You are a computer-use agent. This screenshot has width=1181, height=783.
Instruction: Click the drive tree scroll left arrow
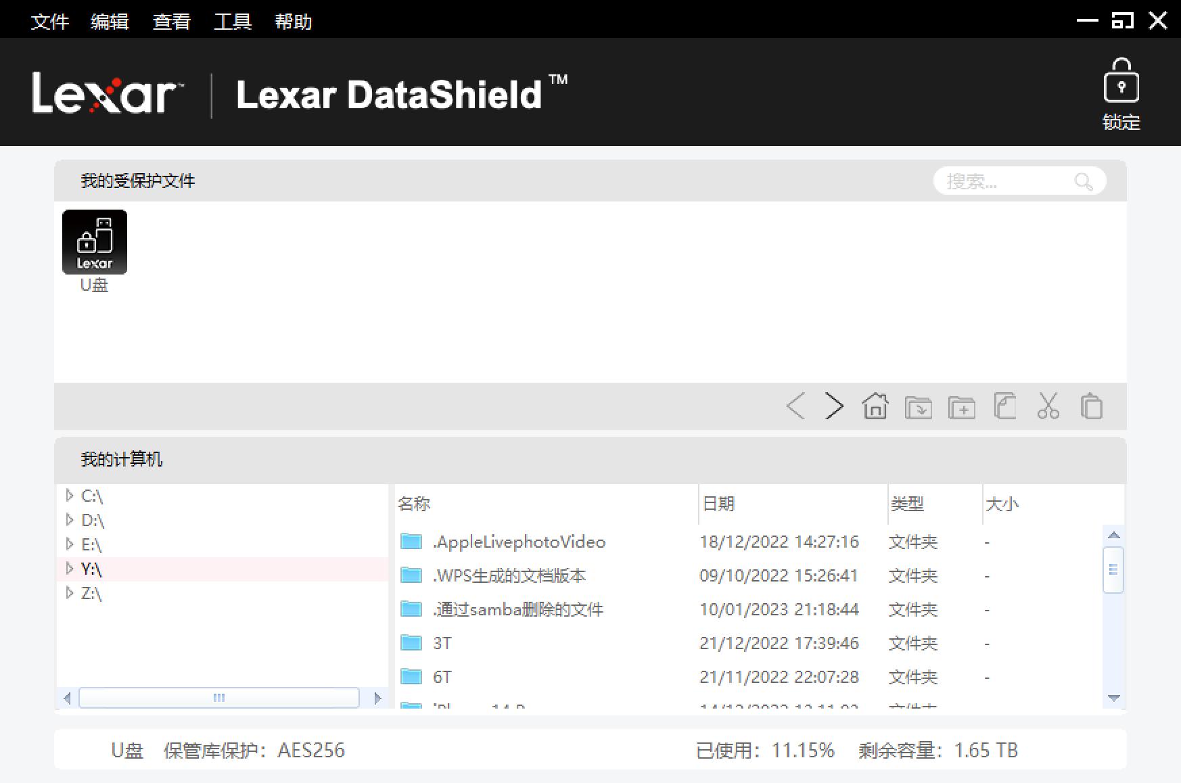click(67, 698)
